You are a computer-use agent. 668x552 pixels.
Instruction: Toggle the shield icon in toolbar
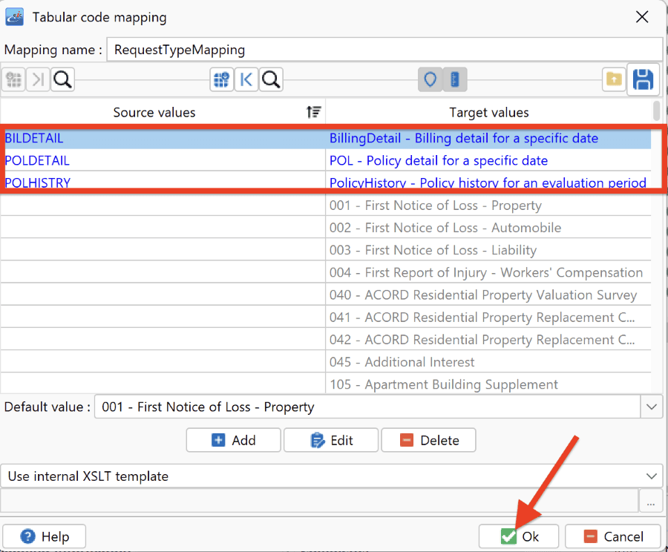pyautogui.click(x=430, y=79)
